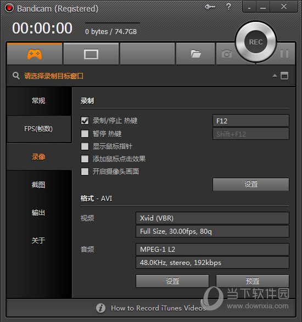Screen dimensions: 302x322
Task: Click the magnifier search target icon
Action: (16, 76)
